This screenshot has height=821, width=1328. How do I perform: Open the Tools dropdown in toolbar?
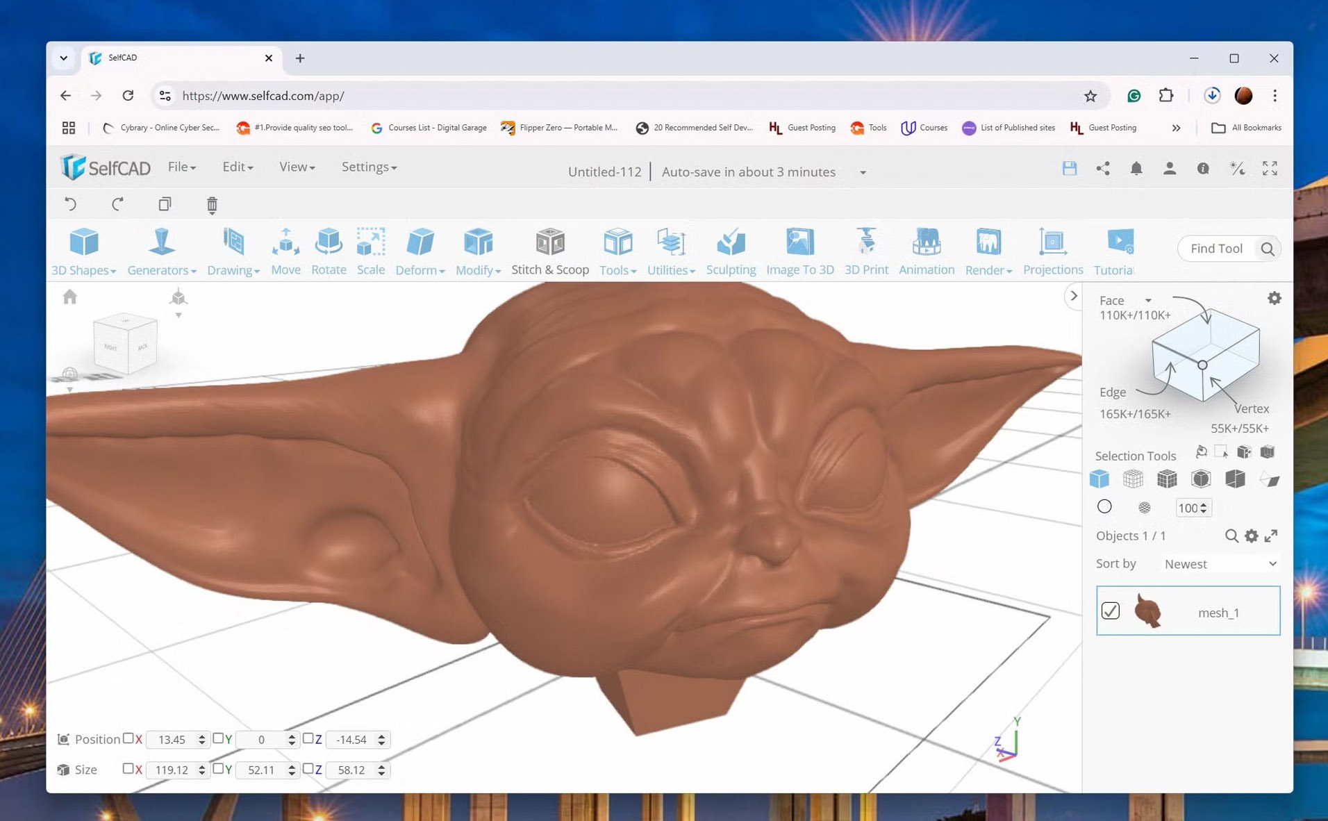pyautogui.click(x=617, y=251)
